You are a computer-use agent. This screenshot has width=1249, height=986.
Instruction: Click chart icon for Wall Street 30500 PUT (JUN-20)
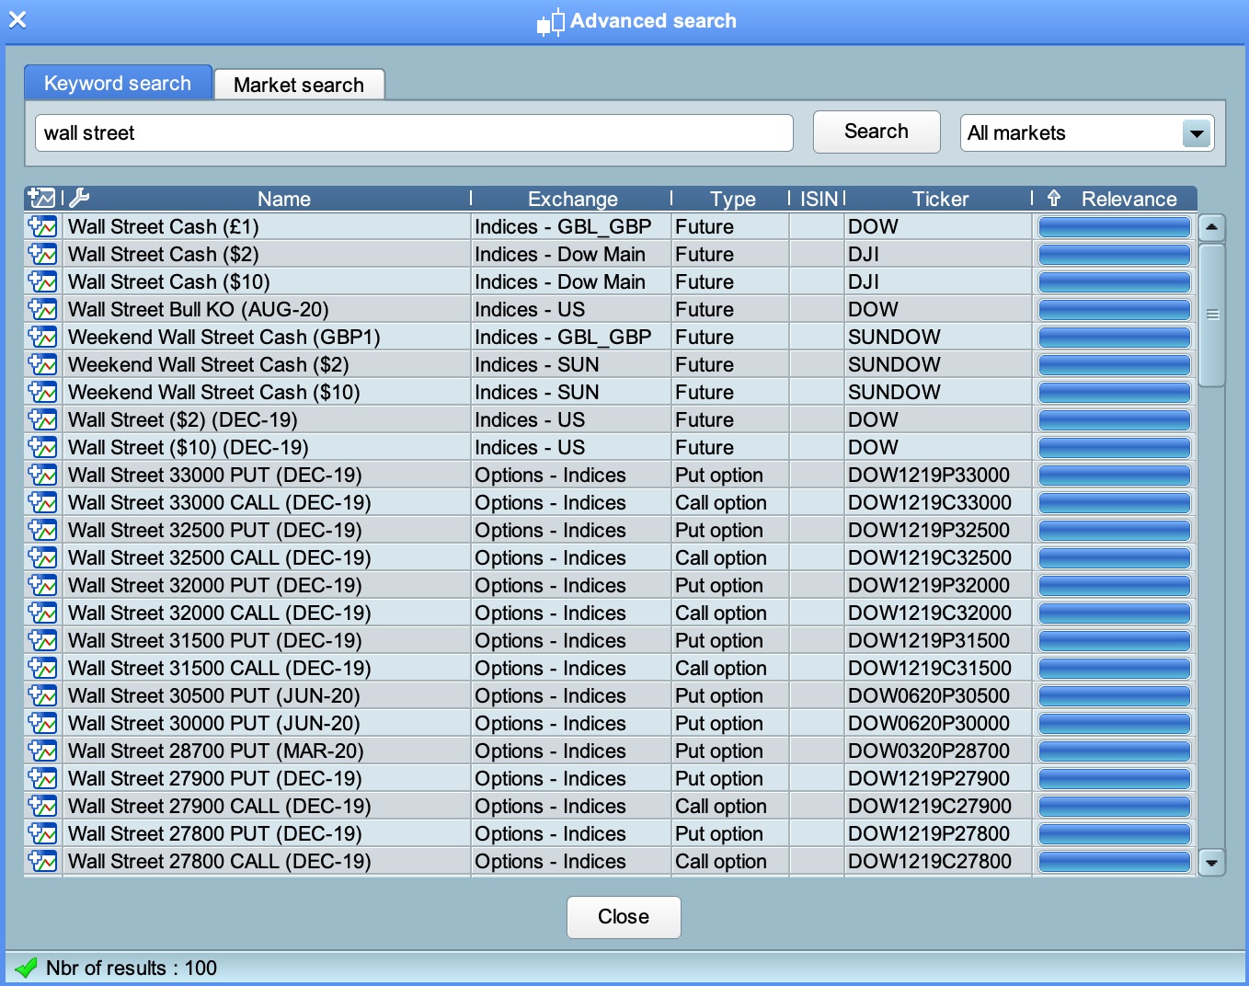coord(42,695)
